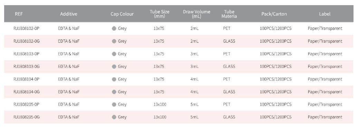The height and width of the screenshot is (130, 358).
Task: Click the 13x100 size in RJ1808205-0P row
Action: (x=160, y=105)
